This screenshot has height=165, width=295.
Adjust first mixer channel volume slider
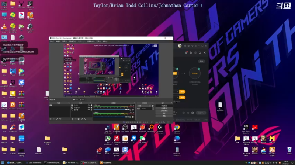(111, 110)
